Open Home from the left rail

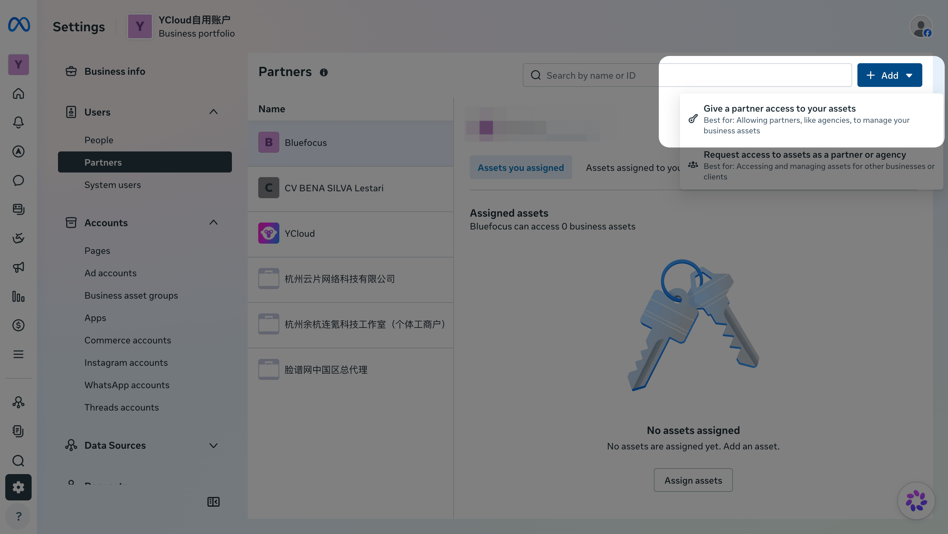[18, 93]
